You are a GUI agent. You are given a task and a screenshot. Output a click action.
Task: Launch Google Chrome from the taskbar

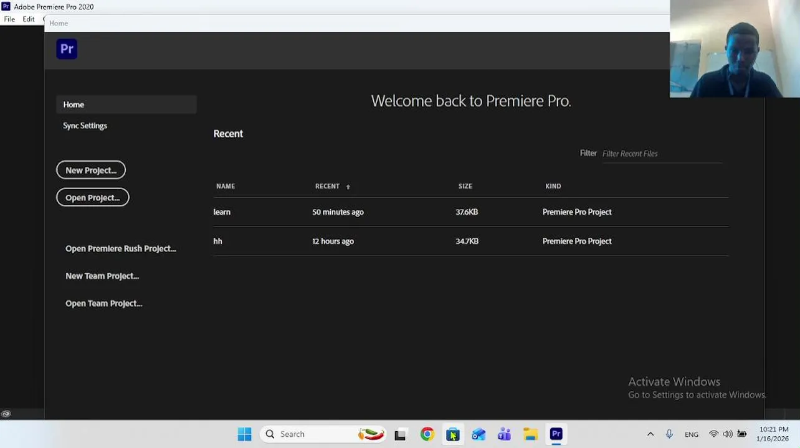[427, 434]
